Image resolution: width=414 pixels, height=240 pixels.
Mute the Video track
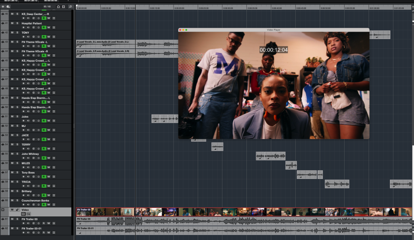(x=12, y=210)
